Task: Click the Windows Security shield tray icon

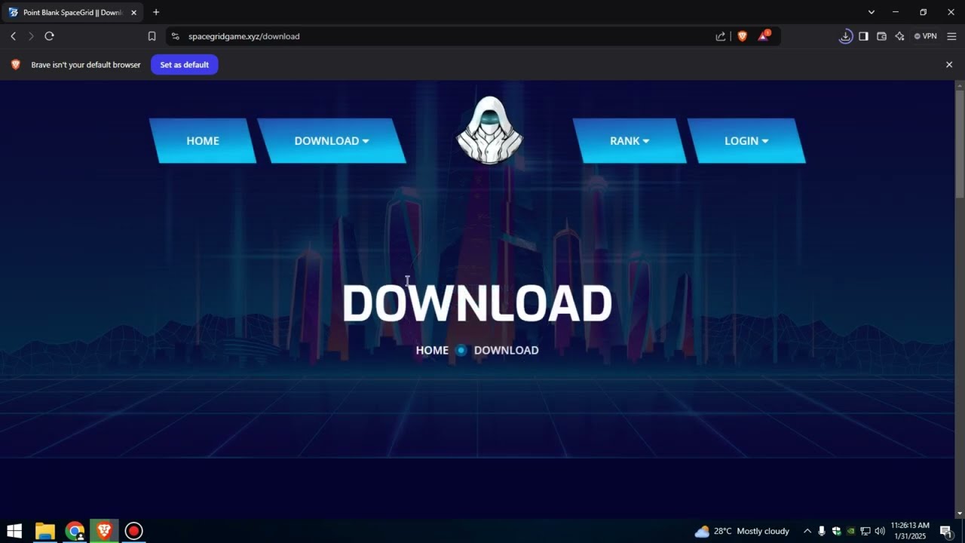Action: (x=836, y=531)
